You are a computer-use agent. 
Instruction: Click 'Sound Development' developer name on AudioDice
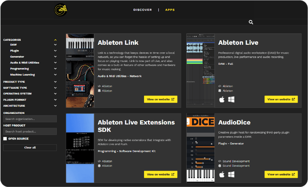[x=236, y=161]
